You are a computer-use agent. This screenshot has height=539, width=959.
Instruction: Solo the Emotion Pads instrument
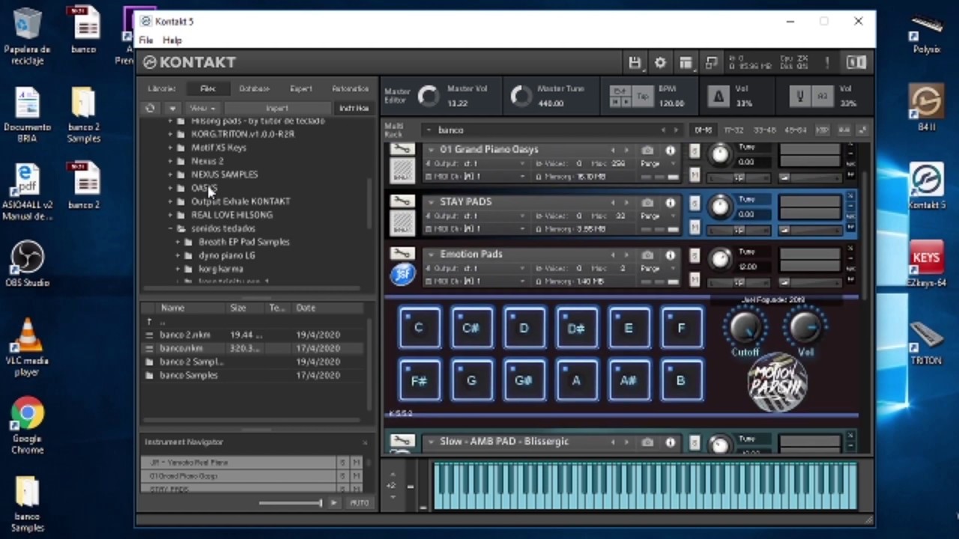pyautogui.click(x=695, y=255)
